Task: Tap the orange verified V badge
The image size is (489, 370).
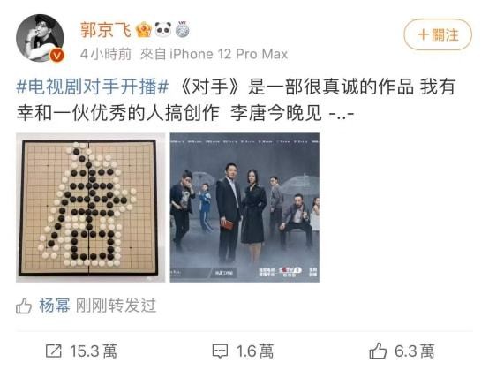Action: click(57, 56)
